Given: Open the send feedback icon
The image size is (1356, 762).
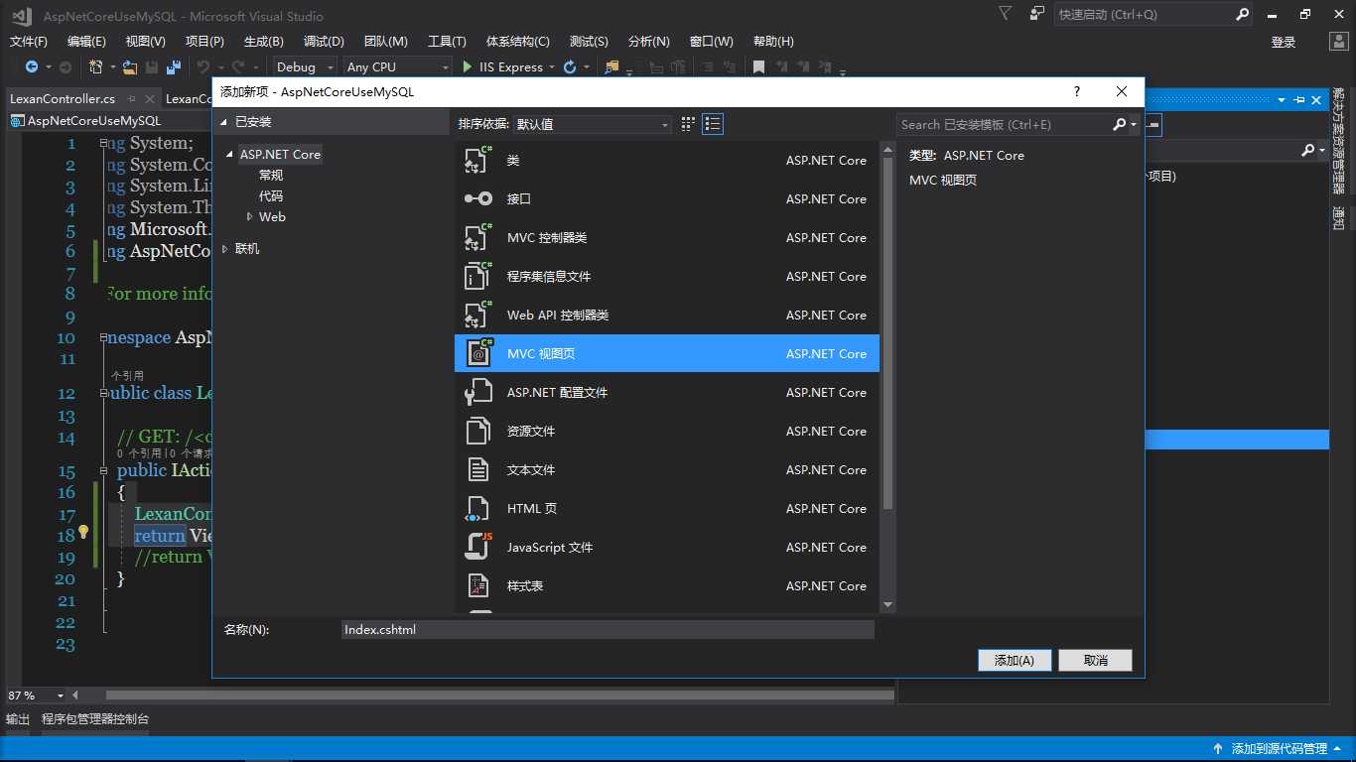Looking at the screenshot, I should tap(1037, 14).
